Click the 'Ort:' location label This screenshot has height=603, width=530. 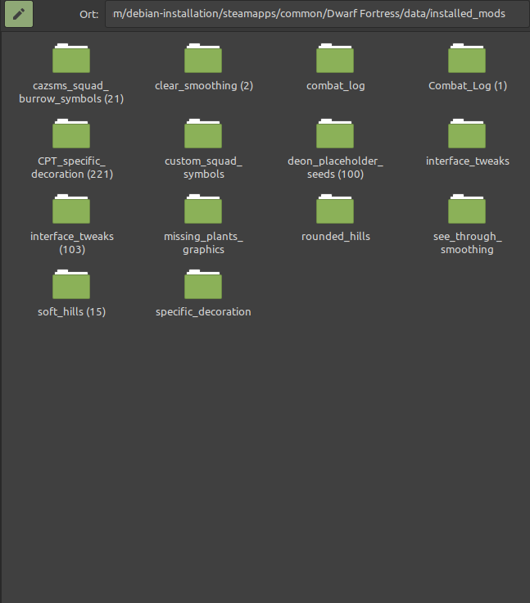coord(88,15)
